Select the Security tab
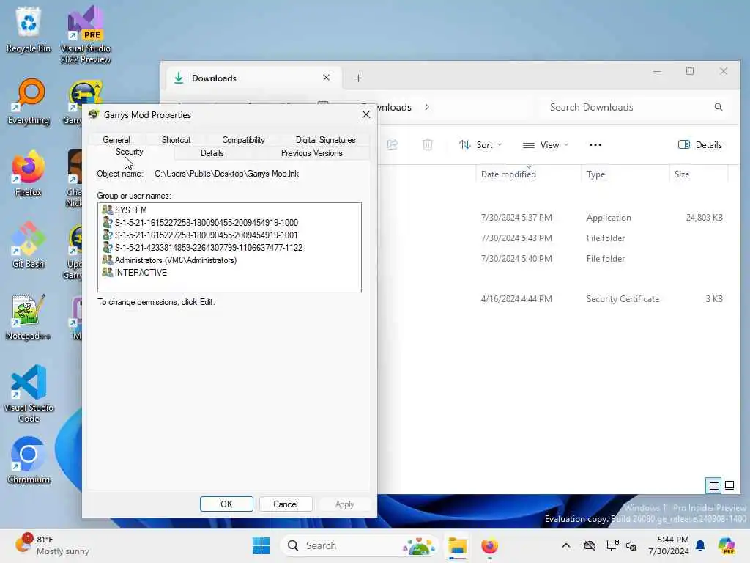Image resolution: width=750 pixels, height=563 pixels. [129, 152]
